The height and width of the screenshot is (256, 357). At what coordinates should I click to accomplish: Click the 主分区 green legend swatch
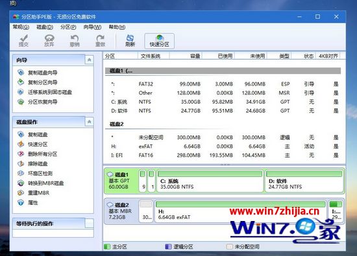click(x=107, y=246)
